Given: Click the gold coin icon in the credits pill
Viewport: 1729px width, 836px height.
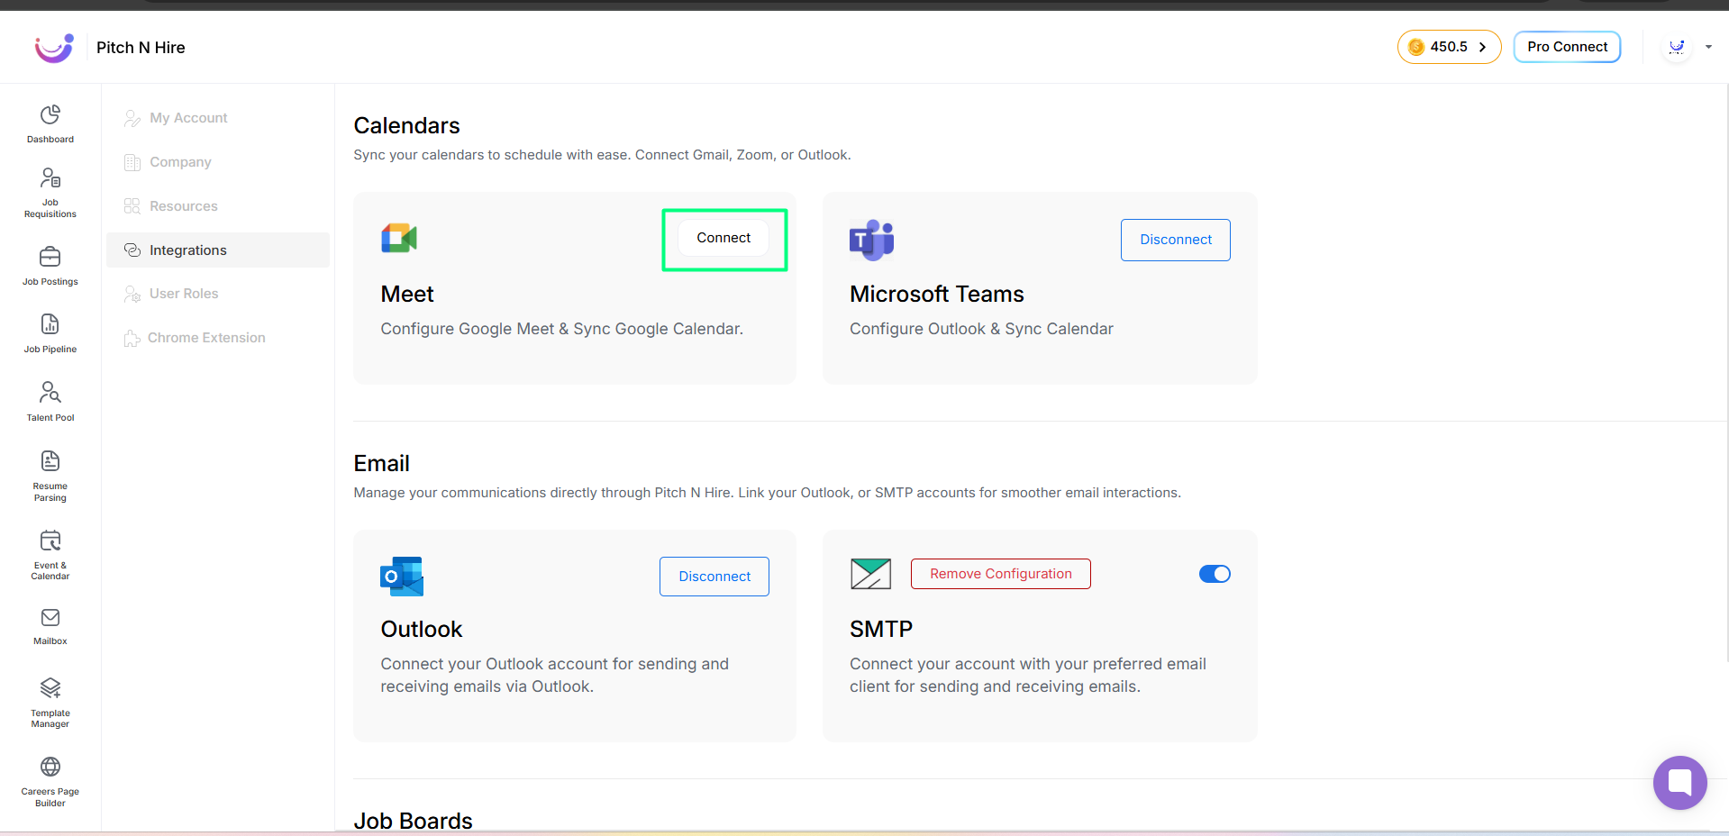Looking at the screenshot, I should point(1416,47).
